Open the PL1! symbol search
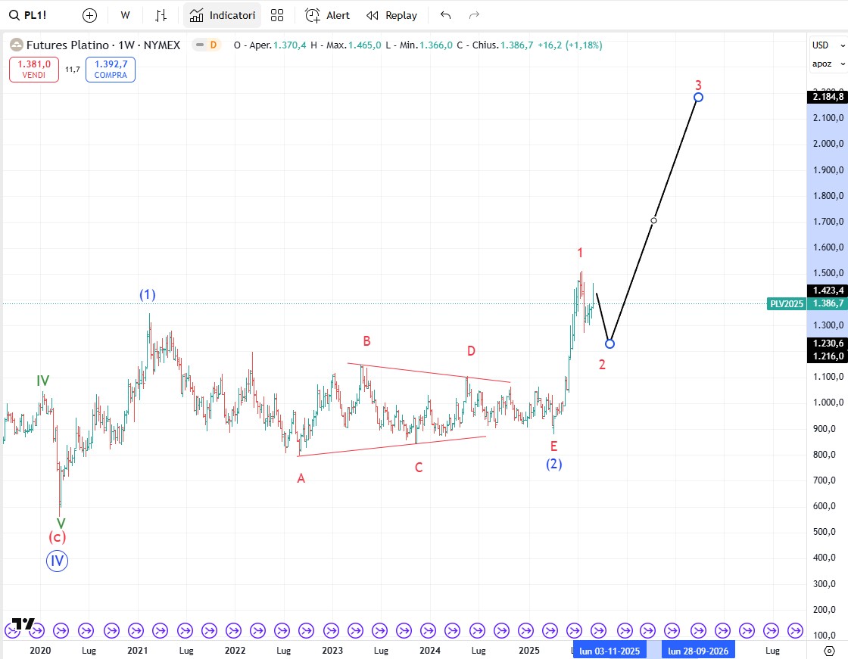 click(x=29, y=15)
